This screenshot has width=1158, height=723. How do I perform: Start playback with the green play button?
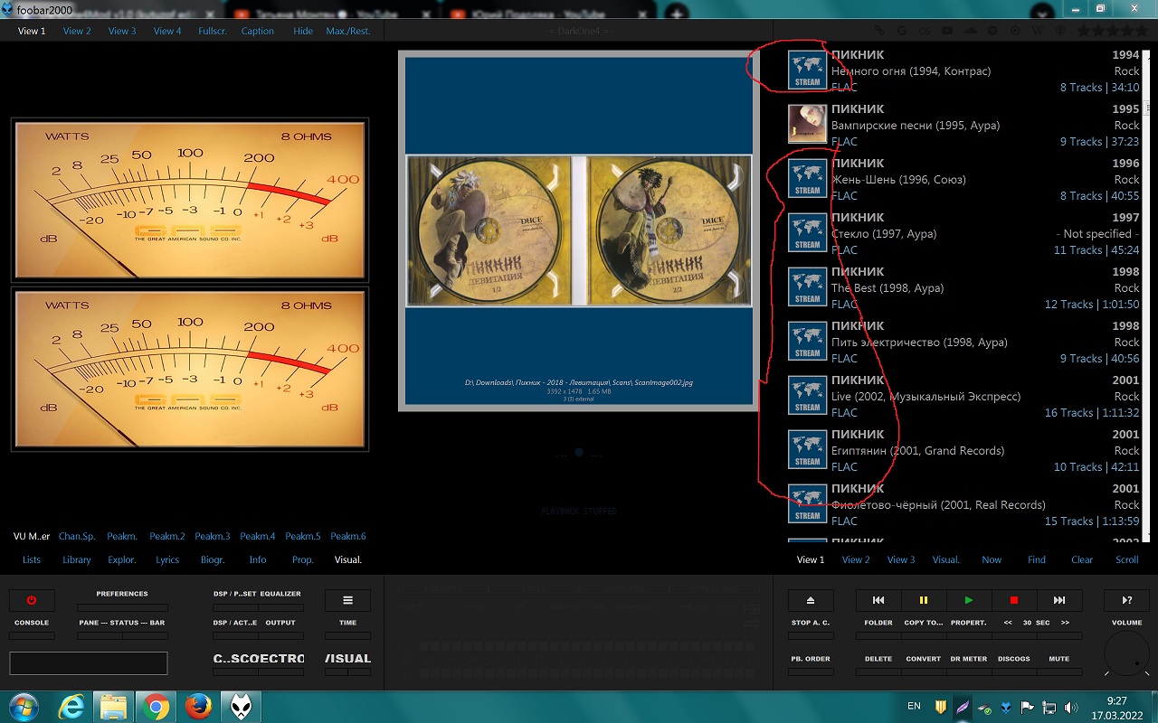pyautogui.click(x=969, y=600)
